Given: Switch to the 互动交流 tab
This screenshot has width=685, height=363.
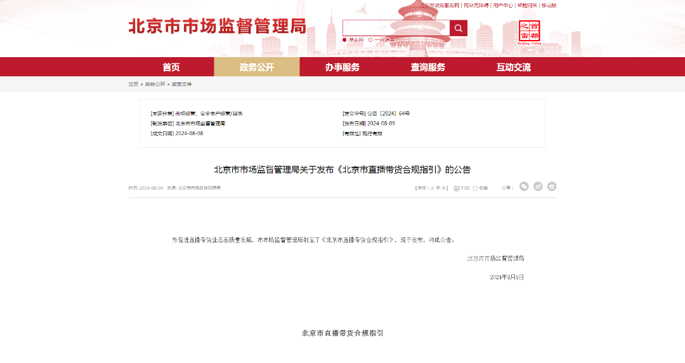Looking at the screenshot, I should point(514,67).
